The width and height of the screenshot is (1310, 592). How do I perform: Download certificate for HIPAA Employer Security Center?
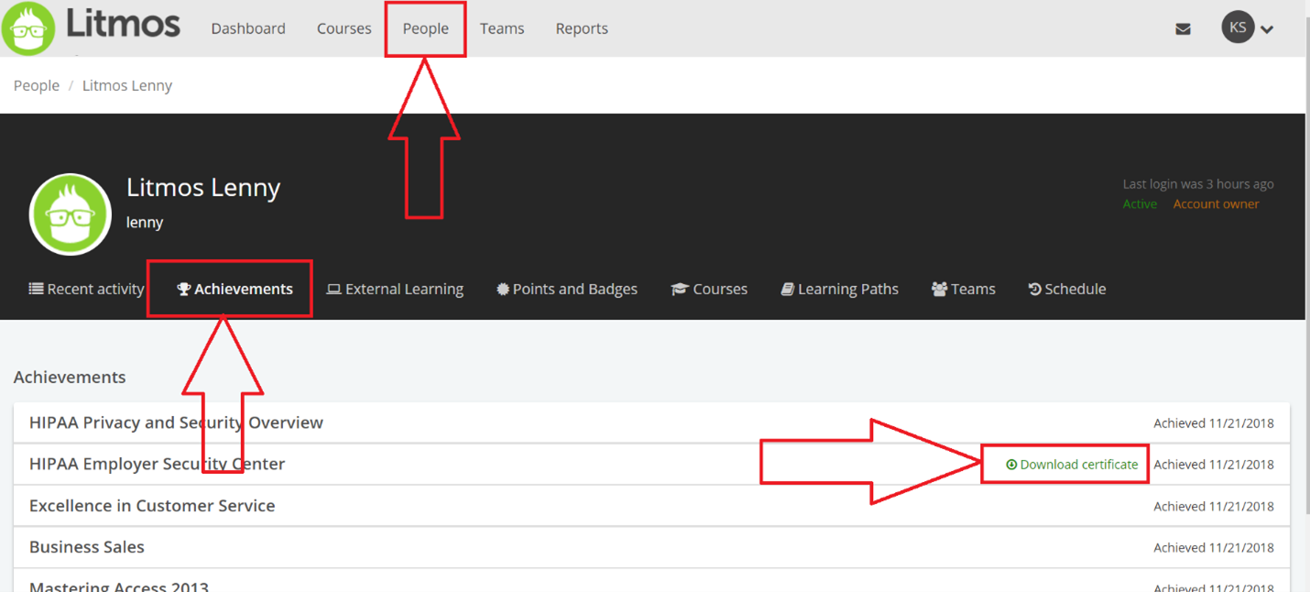[x=1072, y=465]
